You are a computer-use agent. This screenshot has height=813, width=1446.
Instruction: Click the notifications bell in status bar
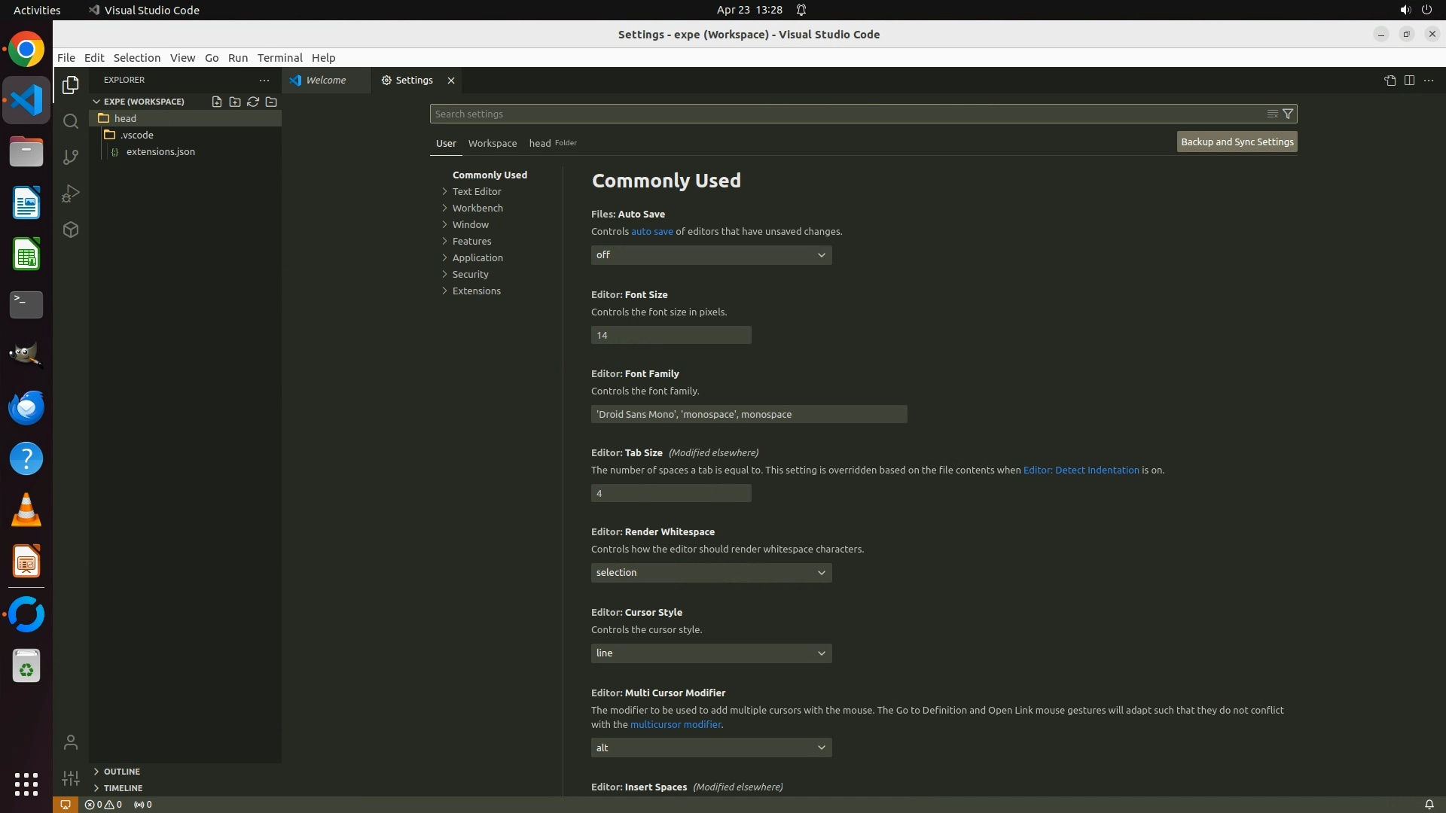click(1429, 804)
